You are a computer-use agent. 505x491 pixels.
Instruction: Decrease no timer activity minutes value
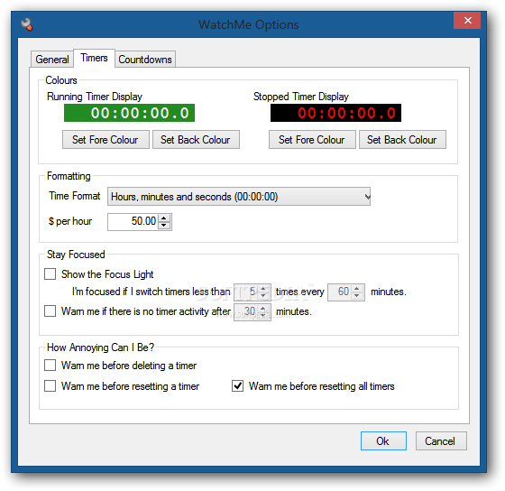(x=263, y=316)
